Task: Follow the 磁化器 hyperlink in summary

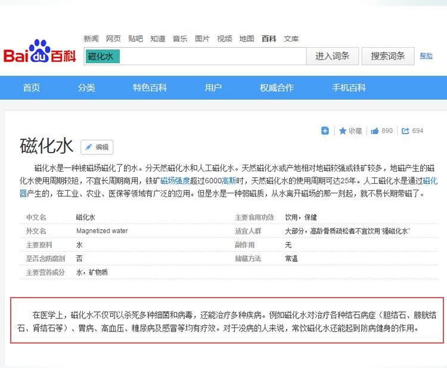Action: point(430,181)
